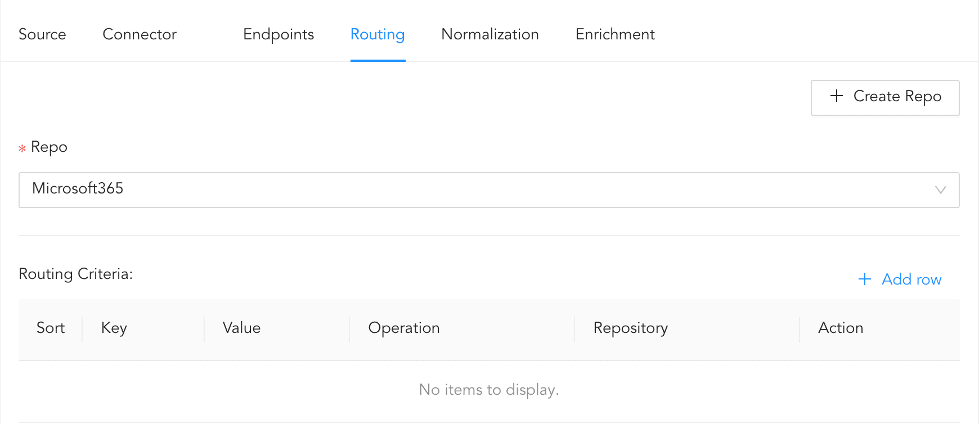Click the plus icon beside Add row
Image resolution: width=979 pixels, height=424 pixels.
pos(865,279)
